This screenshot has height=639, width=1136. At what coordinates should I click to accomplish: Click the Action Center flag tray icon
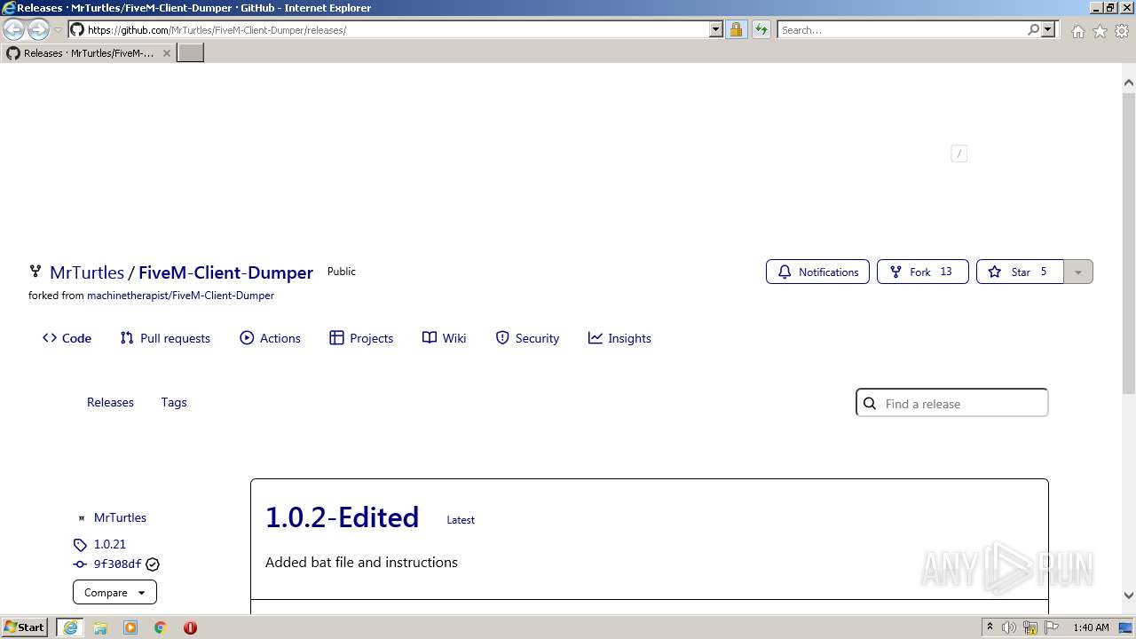point(1052,627)
